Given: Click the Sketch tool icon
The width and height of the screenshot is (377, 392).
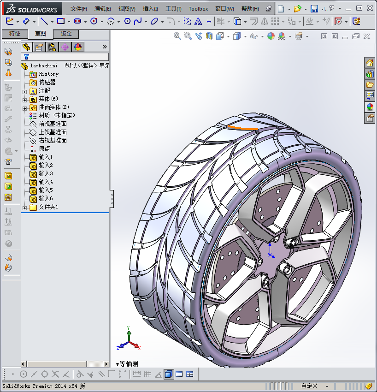Looking at the screenshot, I should click(10, 21).
